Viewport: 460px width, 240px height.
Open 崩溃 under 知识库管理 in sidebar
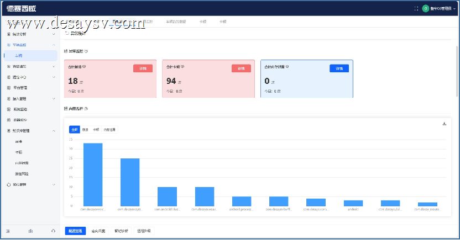click(x=18, y=142)
